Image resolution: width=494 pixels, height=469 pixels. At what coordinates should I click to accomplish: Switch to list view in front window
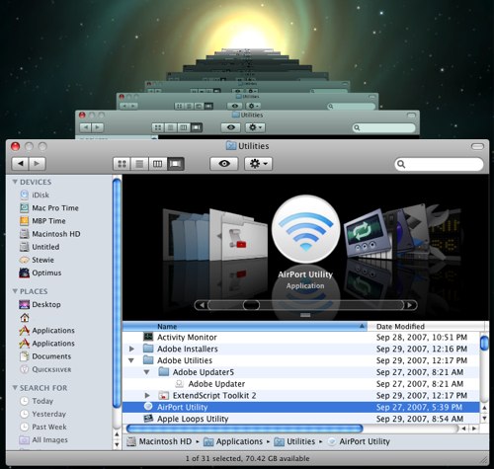click(139, 164)
